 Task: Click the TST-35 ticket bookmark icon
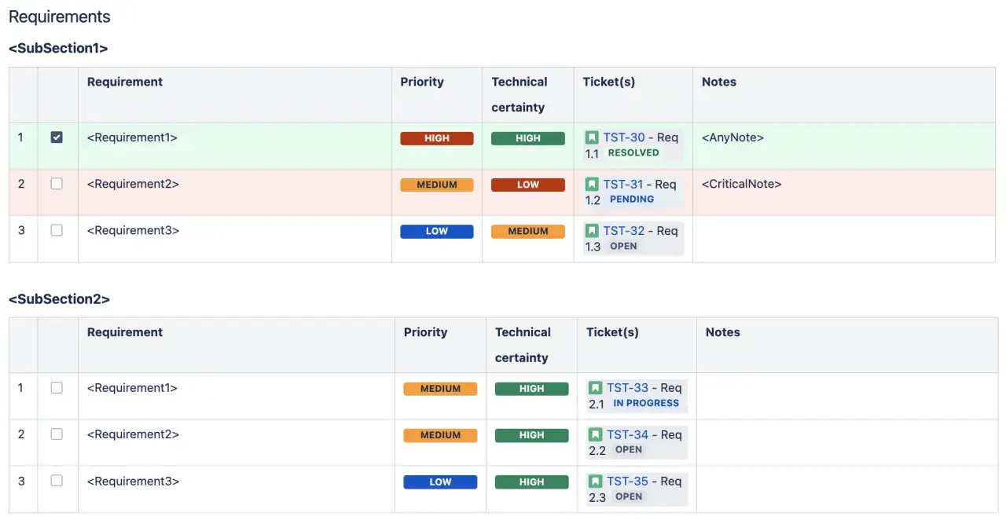tap(596, 482)
